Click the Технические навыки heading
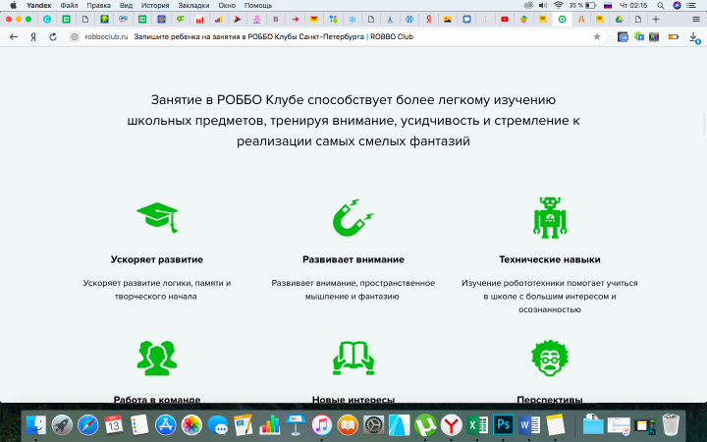This screenshot has height=442, width=707. [x=550, y=259]
